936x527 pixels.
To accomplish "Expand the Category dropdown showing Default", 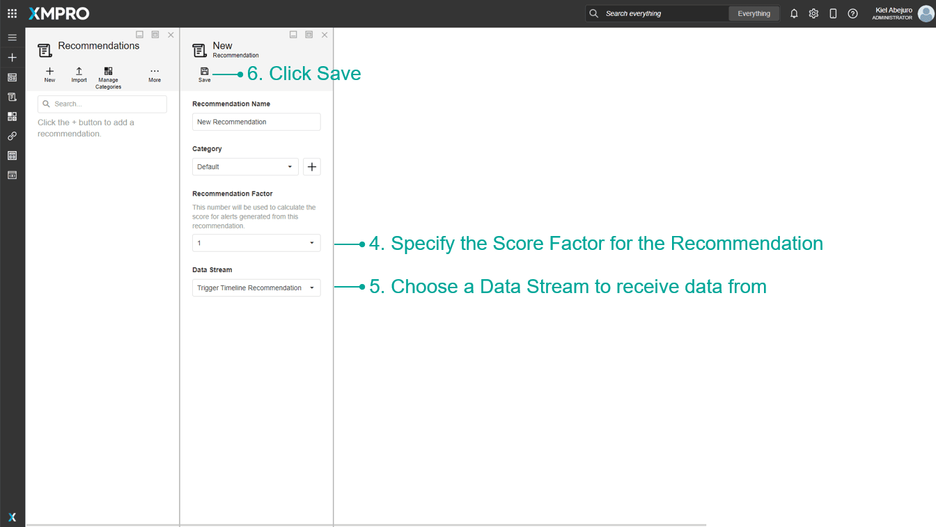I will (245, 167).
